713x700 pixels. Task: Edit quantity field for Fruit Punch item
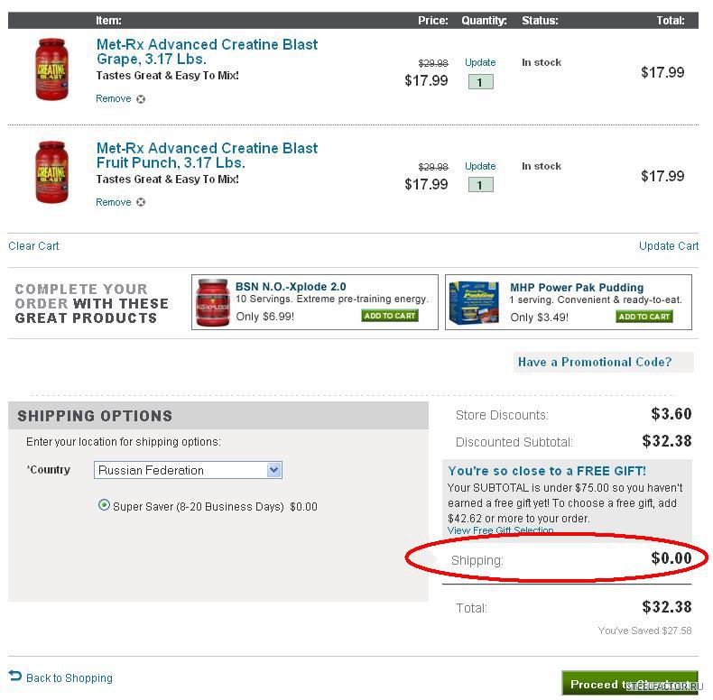coord(480,185)
